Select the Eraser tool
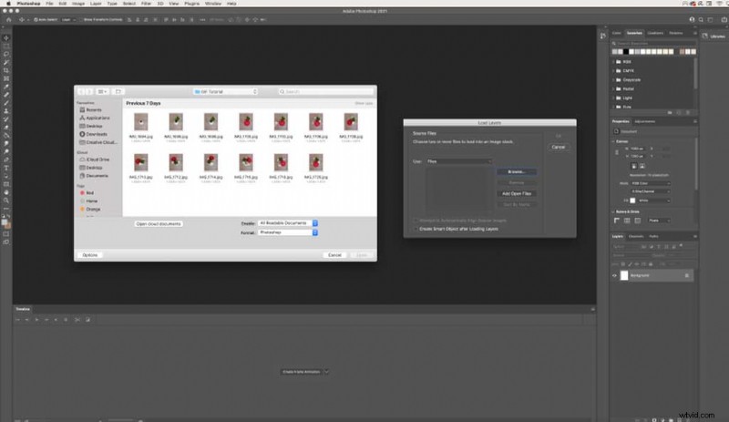Viewport: 729px width, 422px height. [x=6, y=127]
